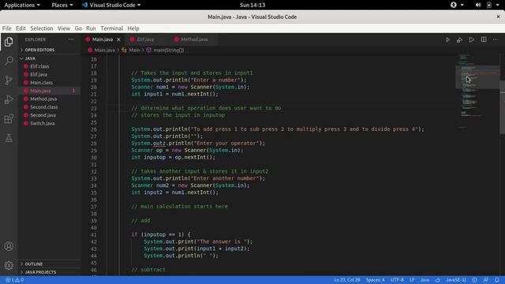Image resolution: width=505 pixels, height=284 pixels.
Task: Click the Run Code triangle icon
Action: pyautogui.click(x=472, y=39)
